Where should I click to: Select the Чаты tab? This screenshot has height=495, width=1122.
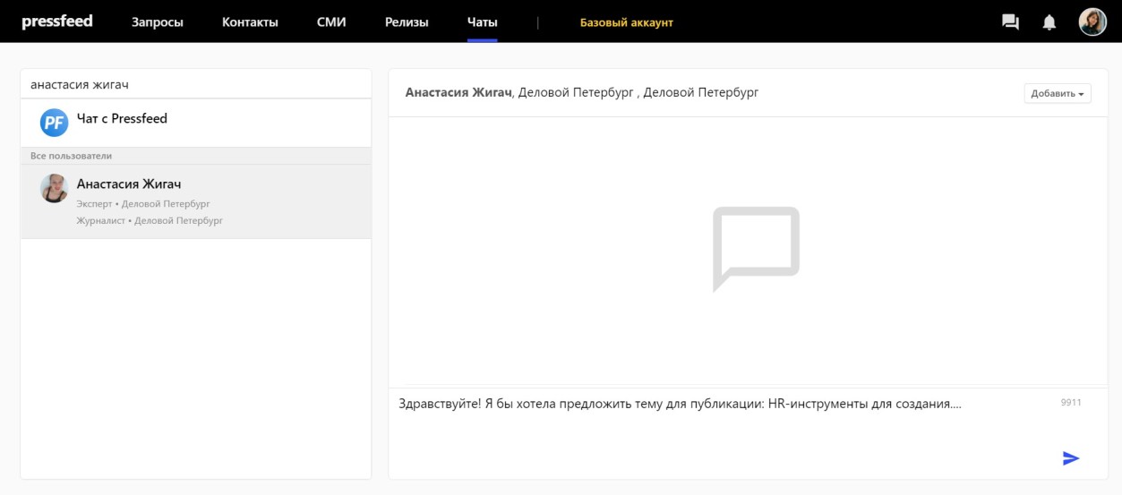point(482,22)
